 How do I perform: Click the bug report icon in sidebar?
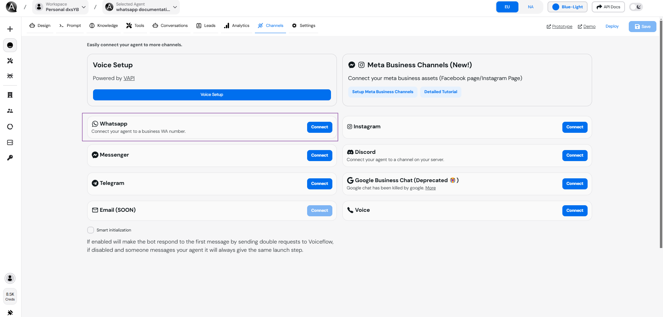(10, 76)
